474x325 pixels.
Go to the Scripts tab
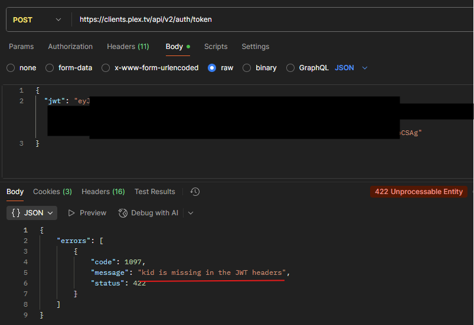216,47
